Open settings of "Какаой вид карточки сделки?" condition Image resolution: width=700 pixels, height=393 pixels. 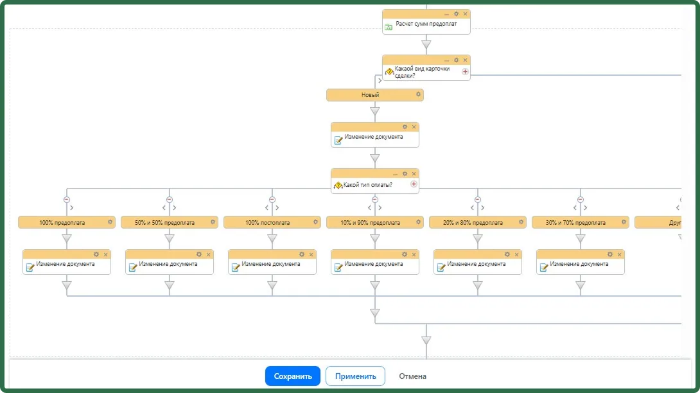(x=456, y=60)
